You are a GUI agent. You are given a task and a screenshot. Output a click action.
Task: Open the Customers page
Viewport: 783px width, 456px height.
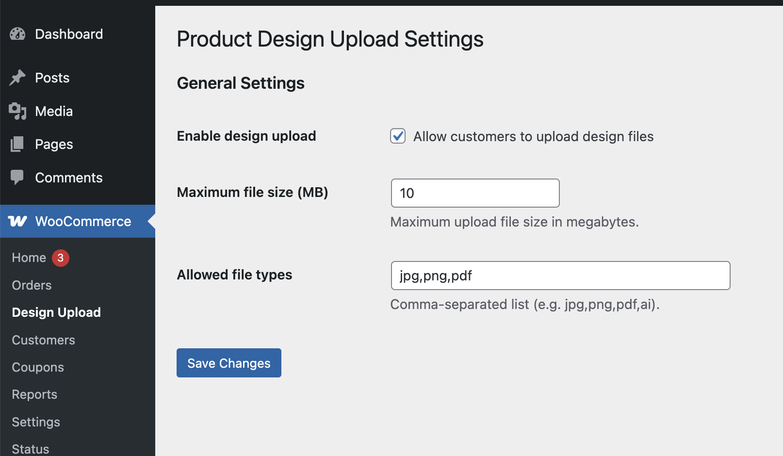pos(43,340)
